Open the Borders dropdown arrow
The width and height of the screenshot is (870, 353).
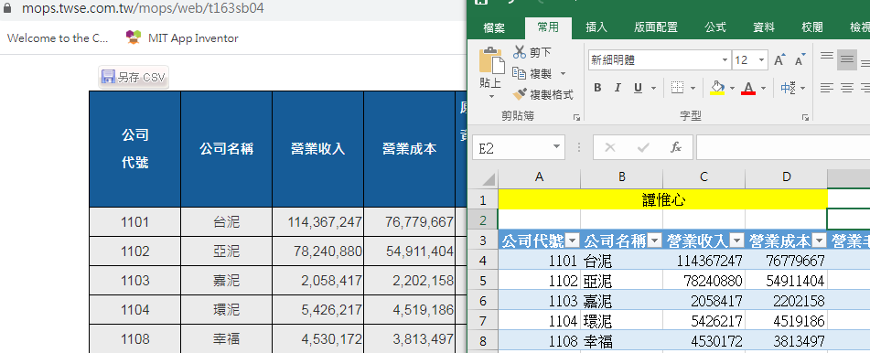tap(693, 88)
